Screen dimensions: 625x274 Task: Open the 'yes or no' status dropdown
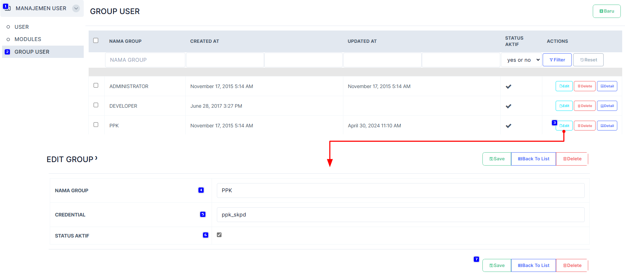point(521,60)
